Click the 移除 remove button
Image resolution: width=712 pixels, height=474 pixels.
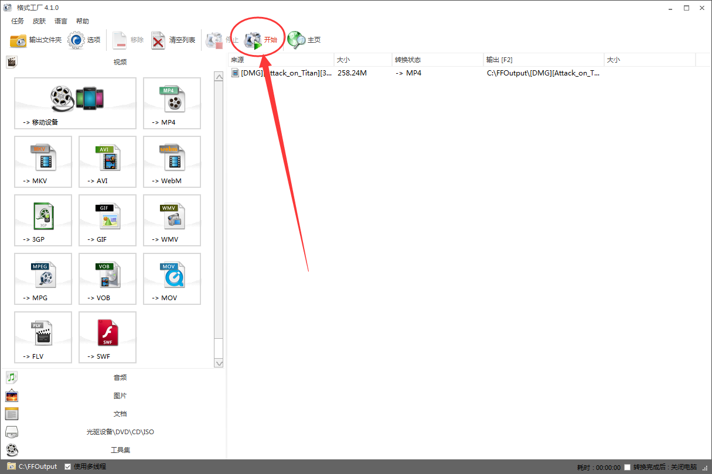[x=128, y=40]
